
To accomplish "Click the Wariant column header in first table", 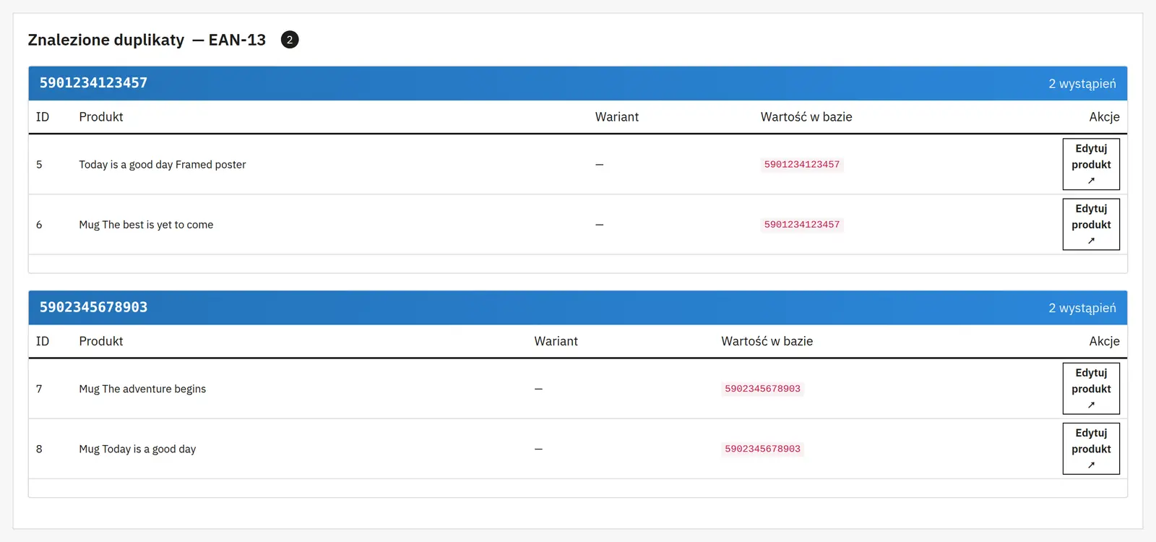I will 616,117.
